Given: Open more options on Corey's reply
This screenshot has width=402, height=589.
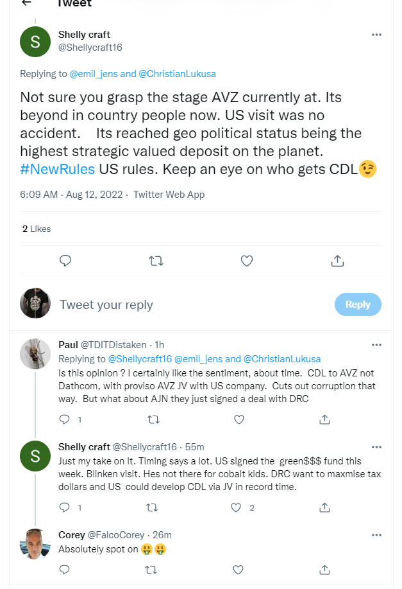Looking at the screenshot, I should (376, 535).
